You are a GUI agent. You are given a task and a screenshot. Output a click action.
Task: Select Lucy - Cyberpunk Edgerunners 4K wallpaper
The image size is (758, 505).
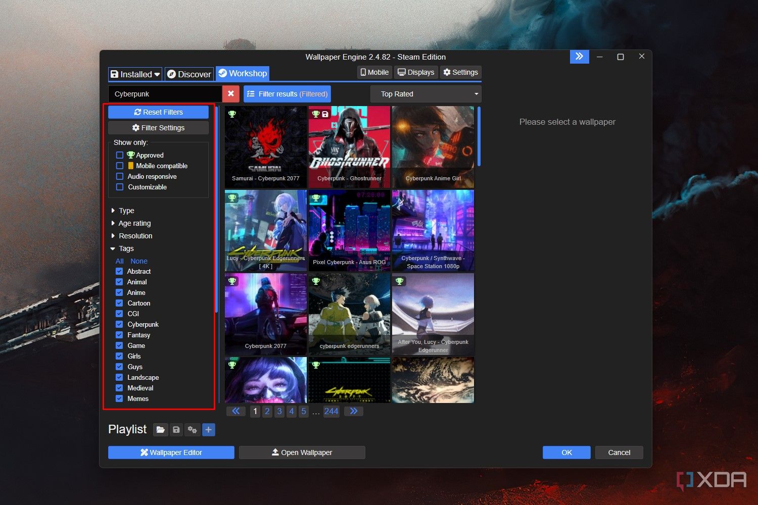(x=266, y=231)
